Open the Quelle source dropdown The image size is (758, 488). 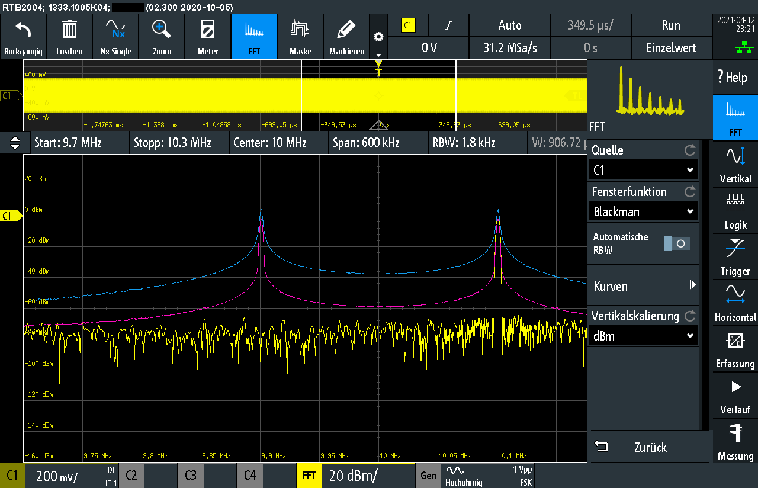point(644,171)
